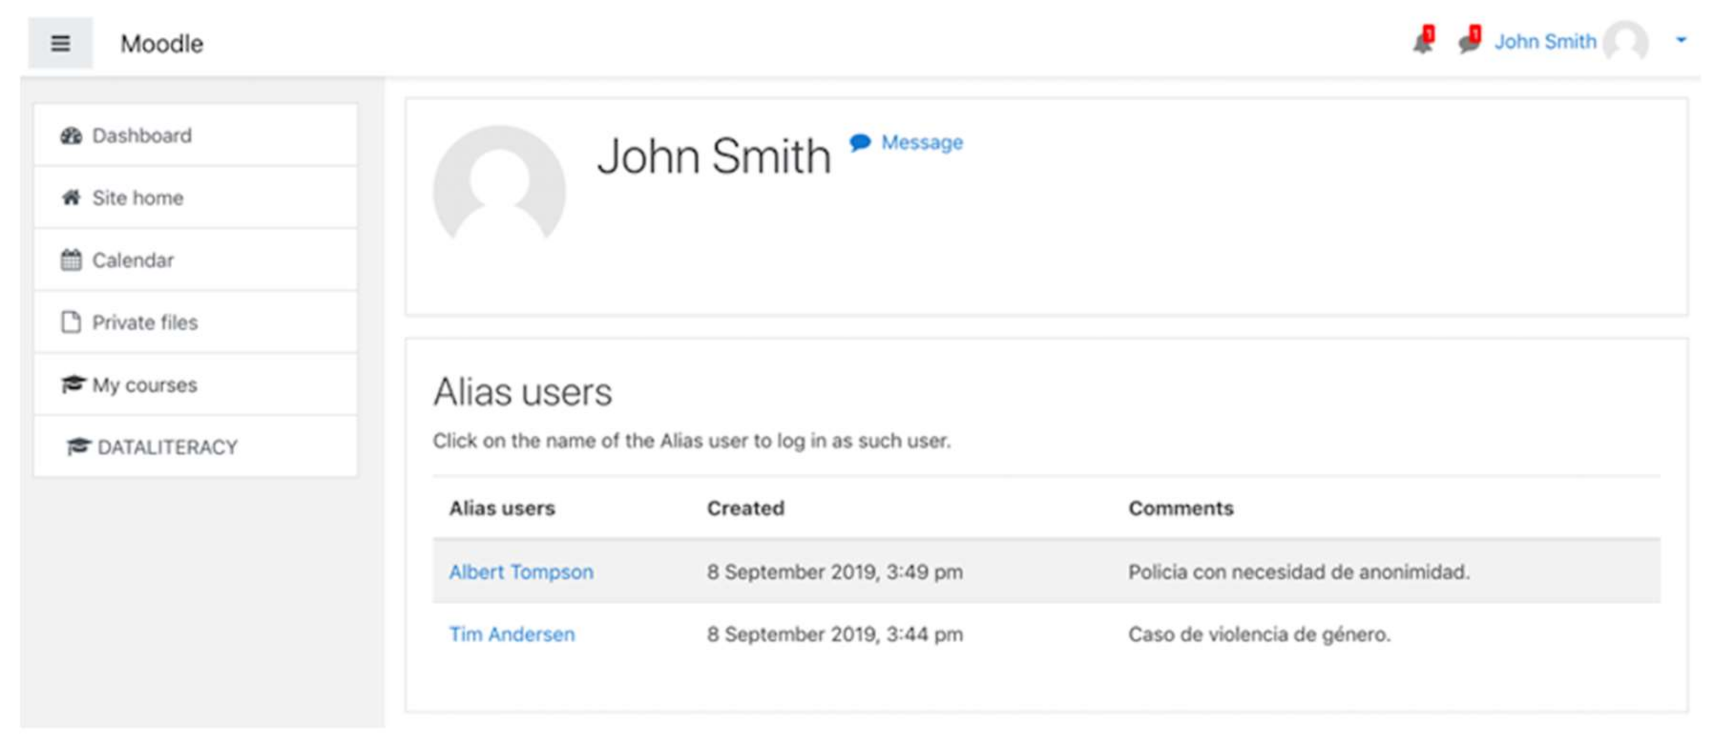The height and width of the screenshot is (746, 1714).
Task: Click 'Policía con necesidad de anonimidad.' comment
Action: (x=1299, y=572)
